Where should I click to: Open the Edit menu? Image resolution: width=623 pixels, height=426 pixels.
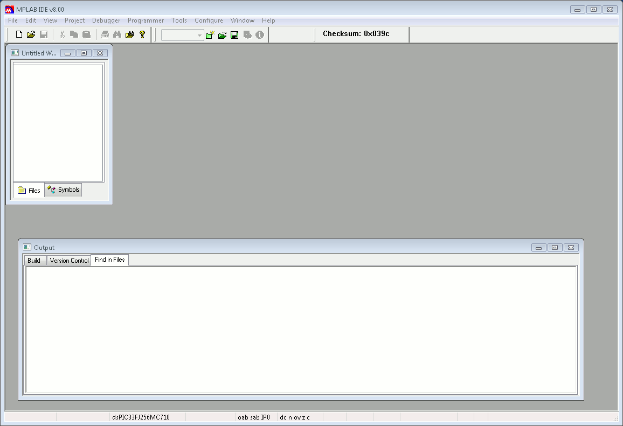tap(31, 20)
